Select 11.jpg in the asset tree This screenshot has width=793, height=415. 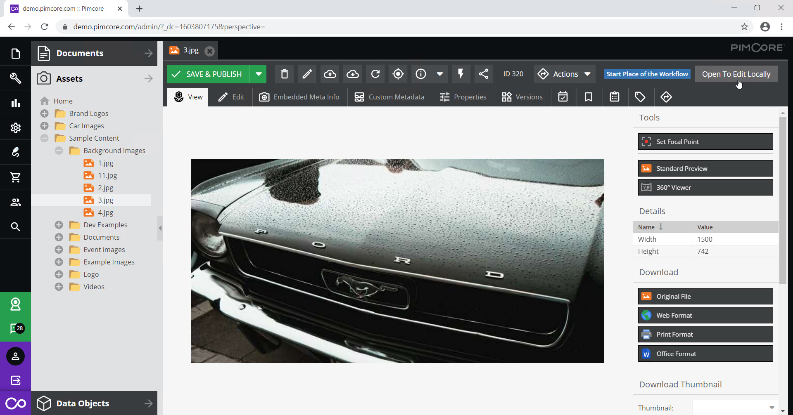tap(107, 175)
